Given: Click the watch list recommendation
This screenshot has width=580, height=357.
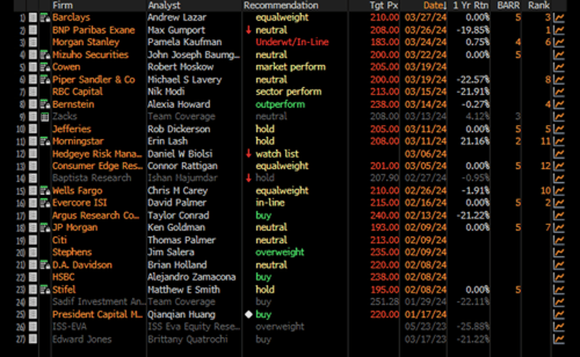Looking at the screenshot, I should pos(277,154).
